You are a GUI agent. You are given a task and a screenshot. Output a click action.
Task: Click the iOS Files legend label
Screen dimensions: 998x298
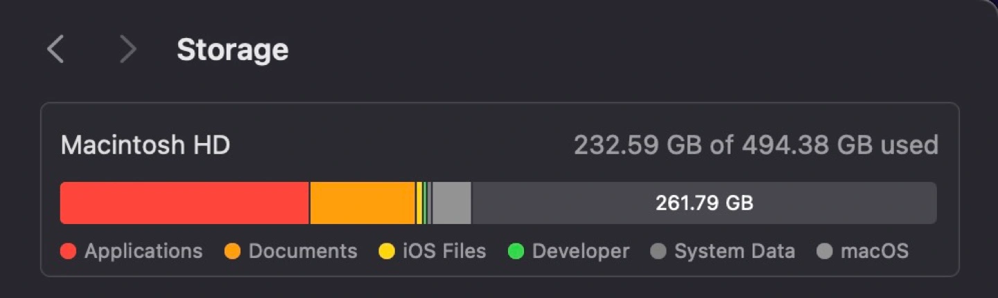click(444, 251)
